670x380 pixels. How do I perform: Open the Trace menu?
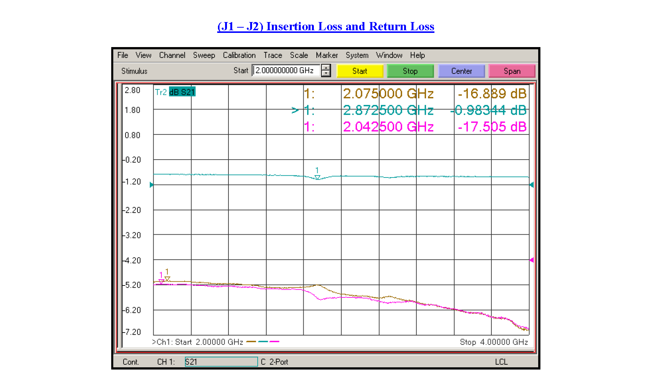(x=273, y=55)
